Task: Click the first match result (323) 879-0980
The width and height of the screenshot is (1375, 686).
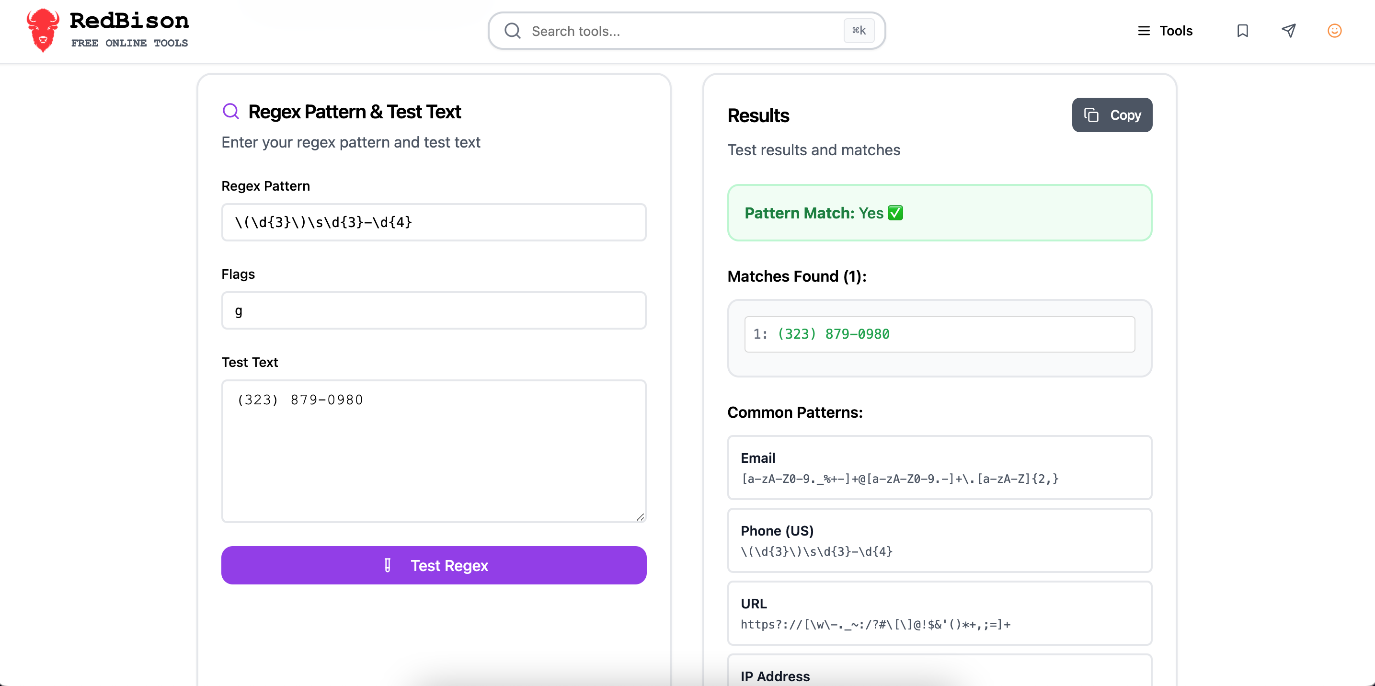Action: click(940, 334)
